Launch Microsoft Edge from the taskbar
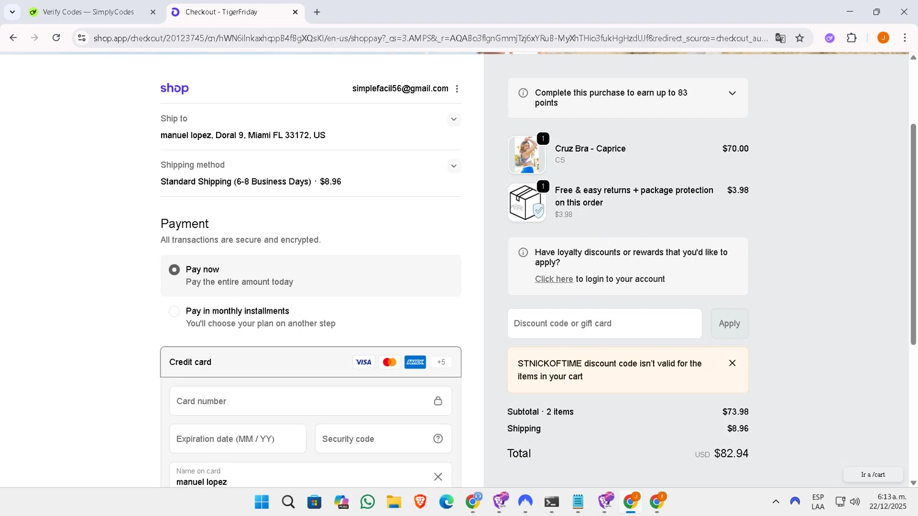Viewport: 918px width, 516px height. [x=447, y=502]
